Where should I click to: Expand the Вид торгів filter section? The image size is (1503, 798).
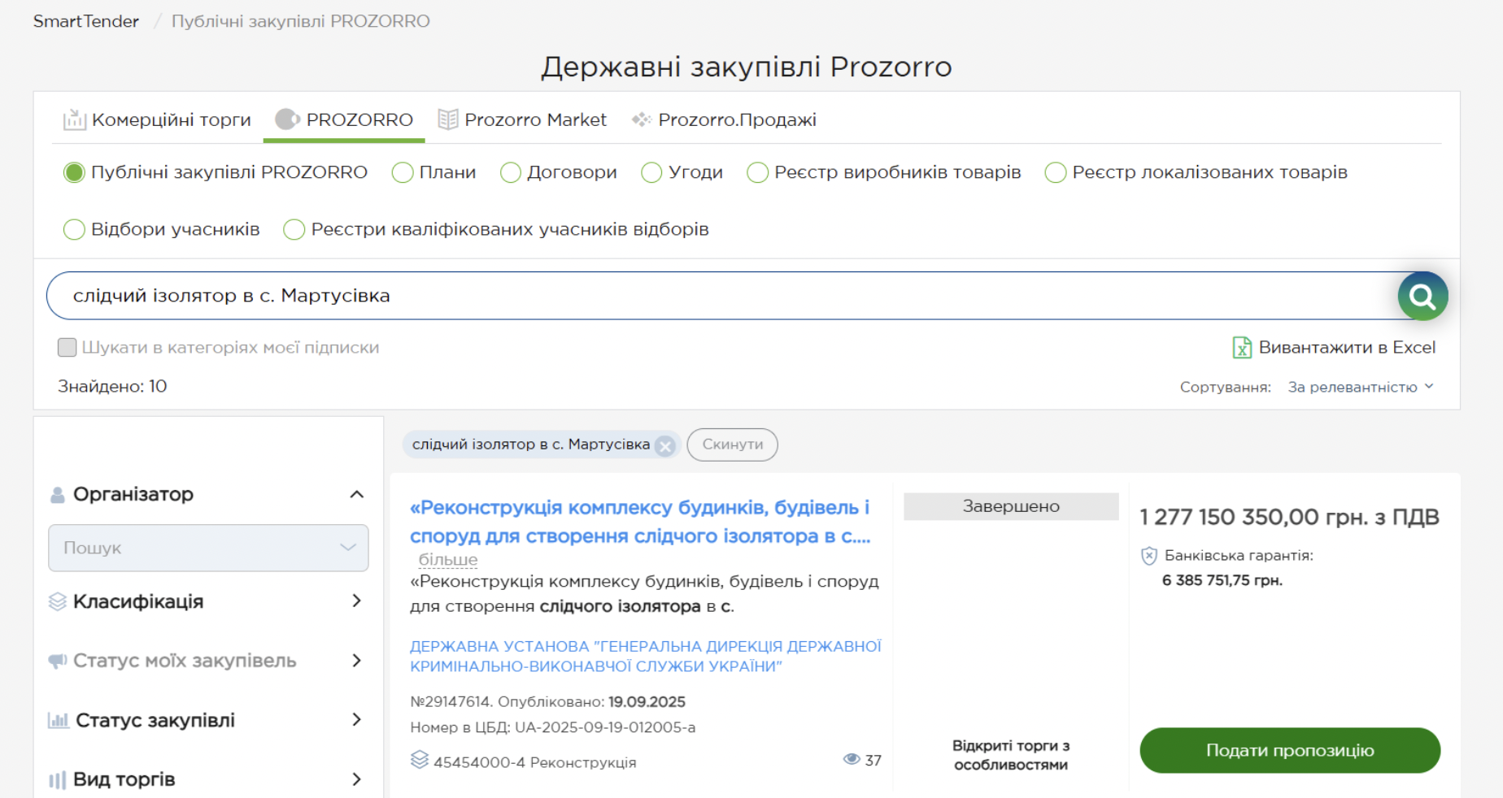(x=356, y=779)
